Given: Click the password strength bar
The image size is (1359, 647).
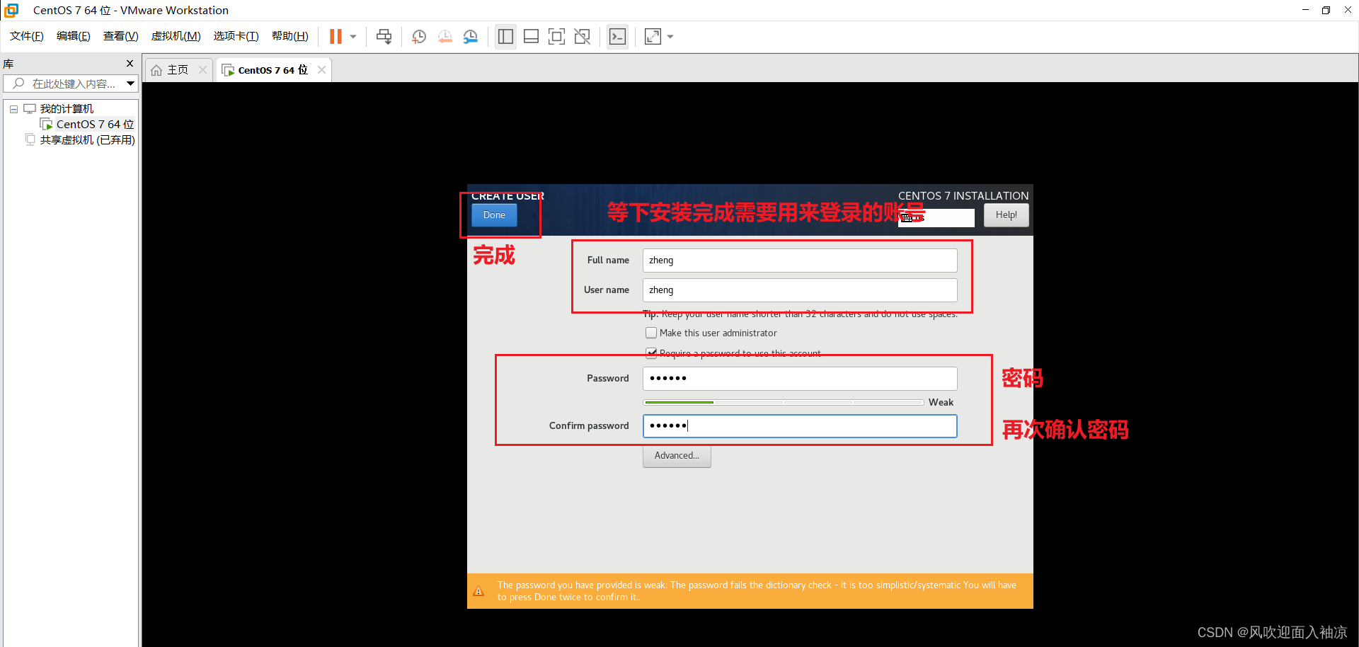Looking at the screenshot, I should [x=784, y=402].
